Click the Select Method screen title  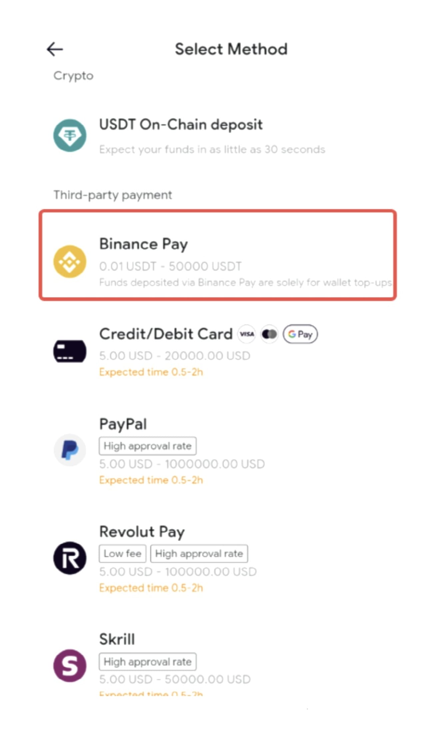tap(231, 49)
